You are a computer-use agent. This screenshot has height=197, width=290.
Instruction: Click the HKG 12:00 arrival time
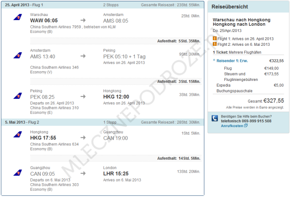pos(116,96)
